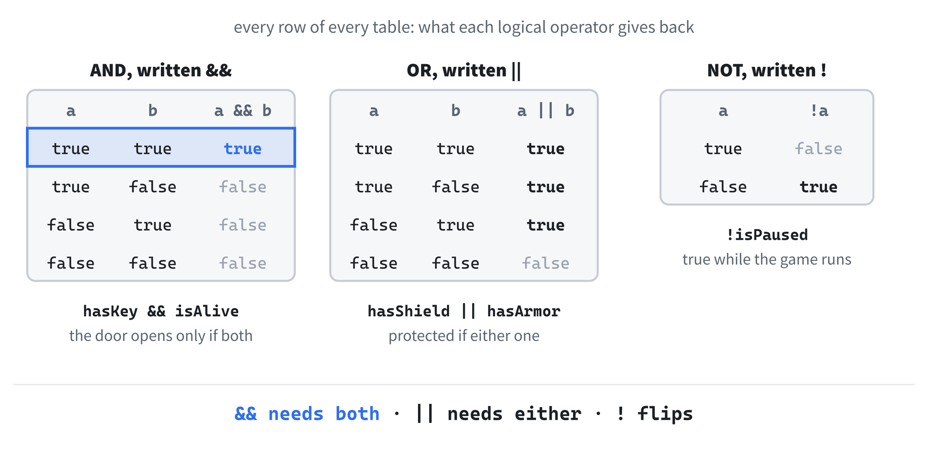Click the 'hasKey && isAlive' code example

pos(161,311)
